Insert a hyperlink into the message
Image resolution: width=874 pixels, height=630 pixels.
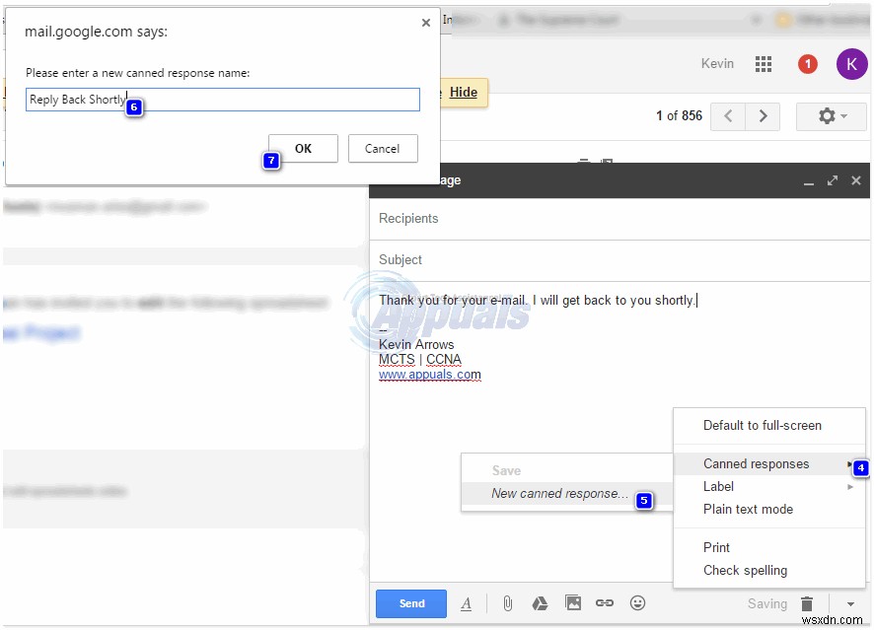pyautogui.click(x=604, y=602)
